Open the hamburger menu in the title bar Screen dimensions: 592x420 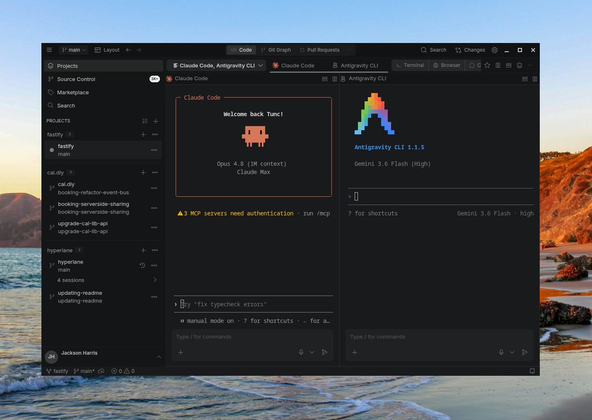coord(49,50)
